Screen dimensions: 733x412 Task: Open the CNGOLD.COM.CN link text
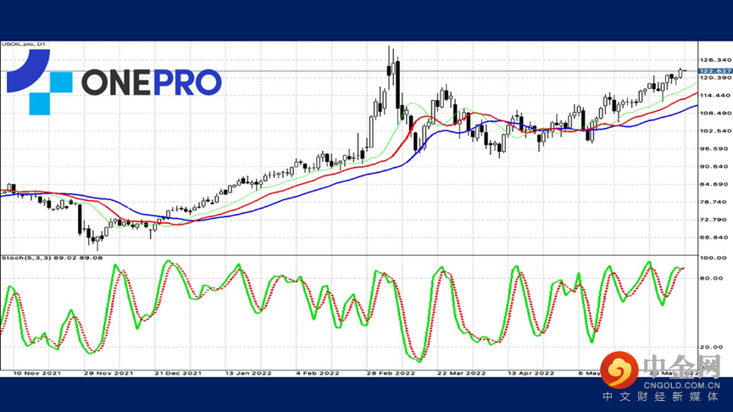point(681,386)
